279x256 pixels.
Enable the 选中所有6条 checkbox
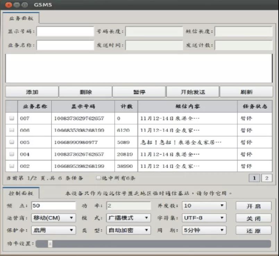point(99,178)
